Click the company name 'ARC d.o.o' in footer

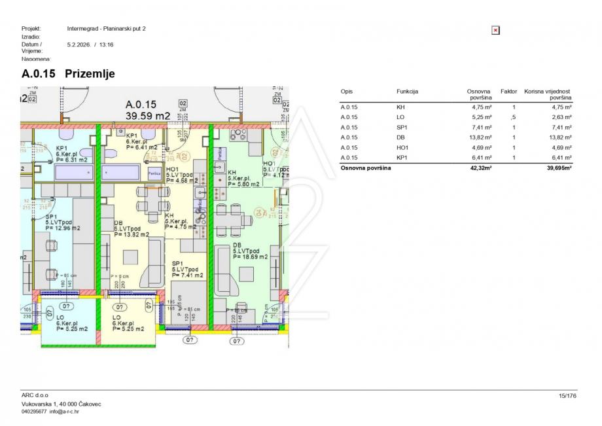[x=35, y=395]
